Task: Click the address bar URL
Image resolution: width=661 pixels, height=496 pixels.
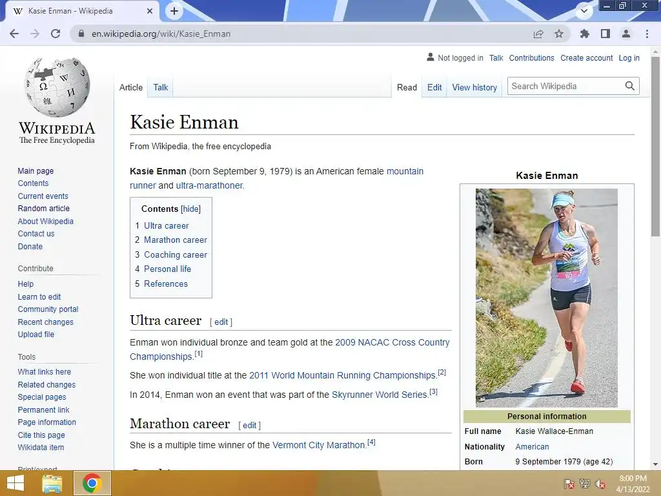Action: (161, 34)
